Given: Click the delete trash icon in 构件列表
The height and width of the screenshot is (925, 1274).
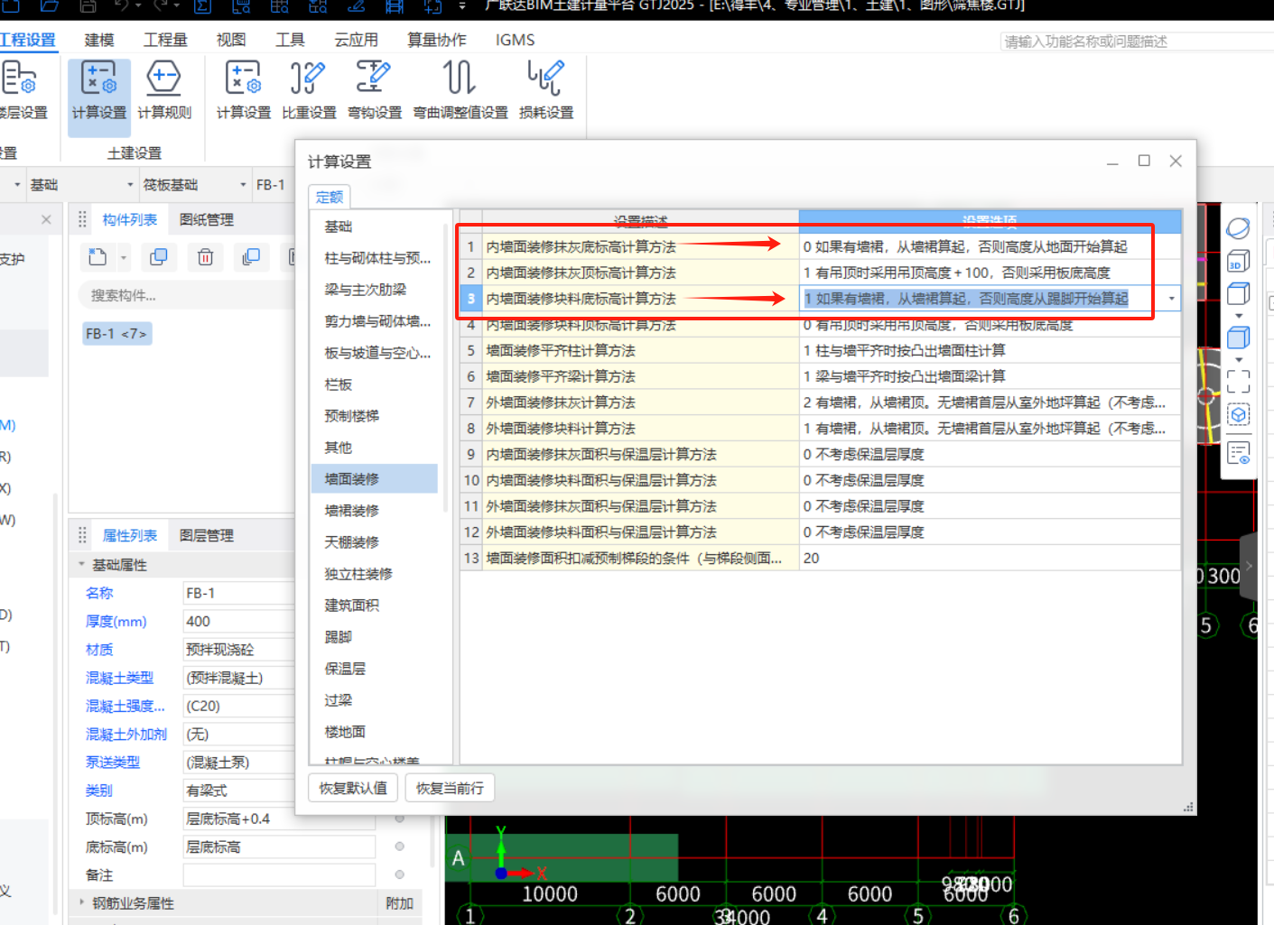Looking at the screenshot, I should 205,257.
